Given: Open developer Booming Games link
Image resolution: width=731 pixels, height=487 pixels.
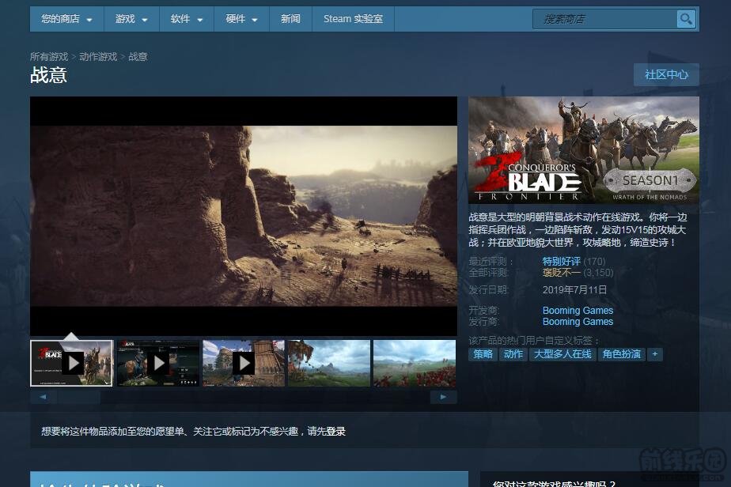Looking at the screenshot, I should 578,311.
